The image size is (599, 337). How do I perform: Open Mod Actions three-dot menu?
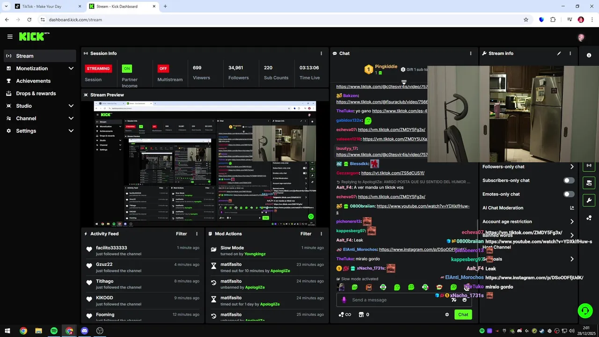point(321,234)
